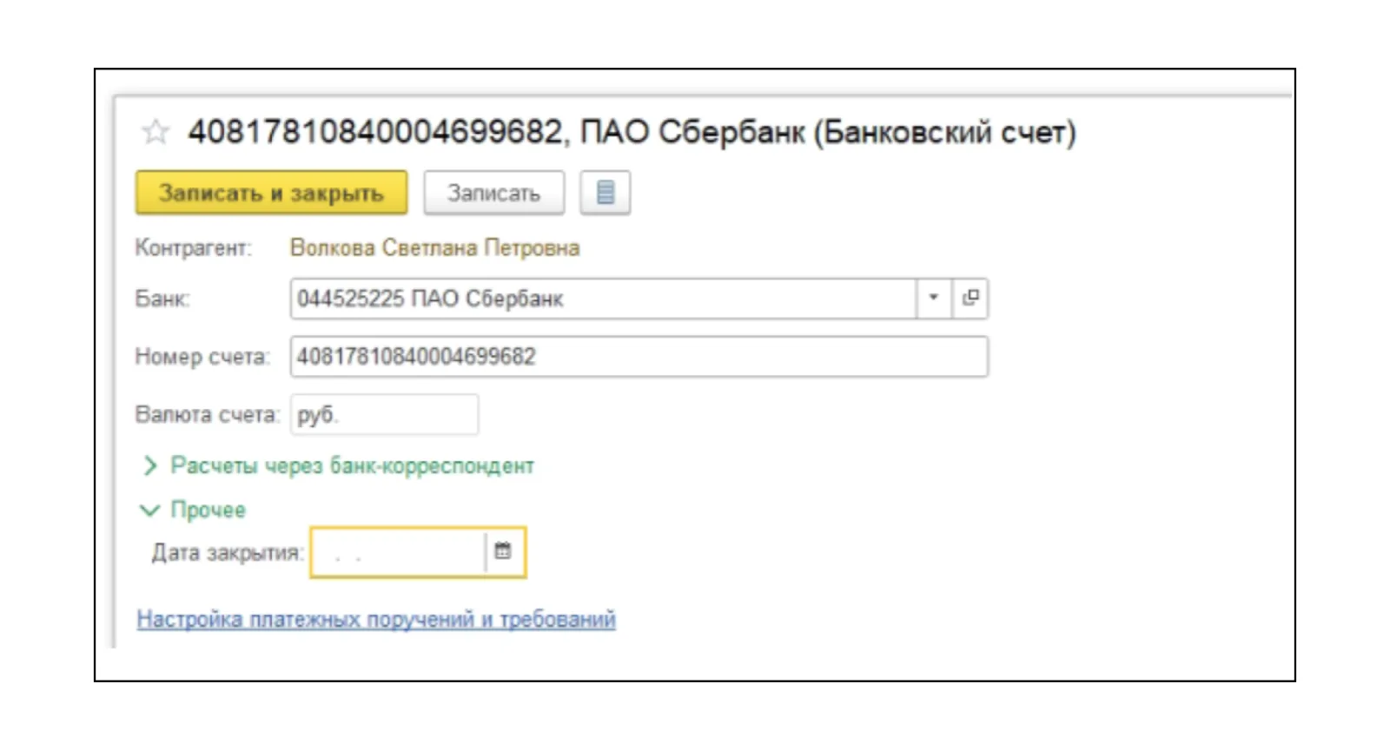Click the Дата закрытия label
This screenshot has height=750, width=1390.
pyautogui.click(x=228, y=552)
